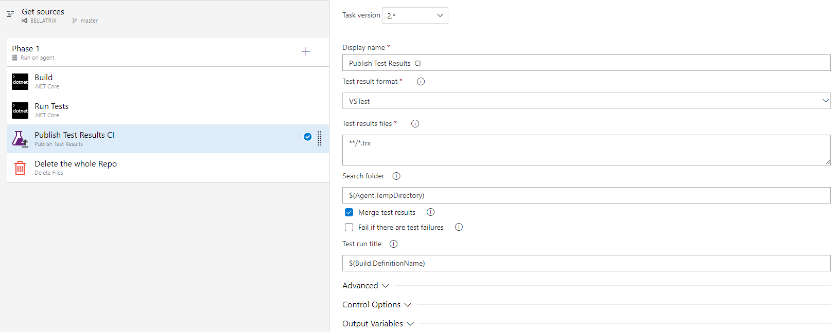Open the Test result format VSTest dropdown
This screenshot has width=837, height=332.
pyautogui.click(x=586, y=101)
